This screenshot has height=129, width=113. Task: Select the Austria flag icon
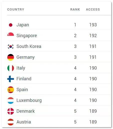coord(10,122)
